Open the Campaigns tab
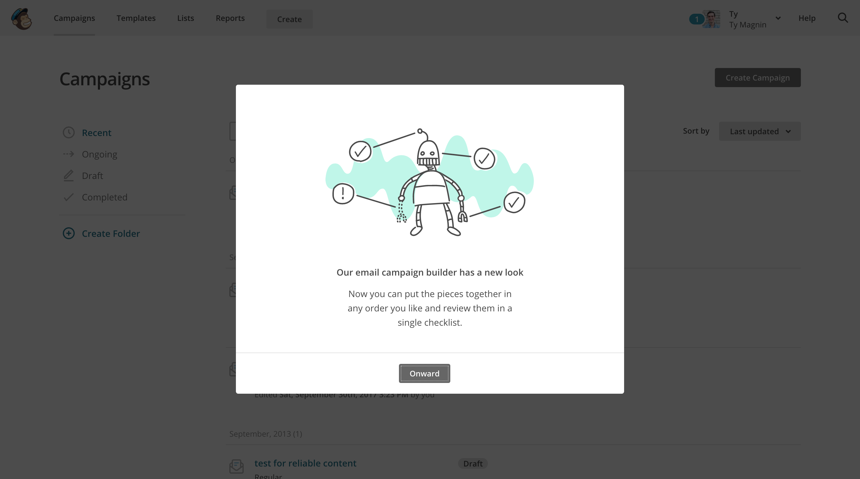Screen dimensions: 860x479 click(74, 18)
